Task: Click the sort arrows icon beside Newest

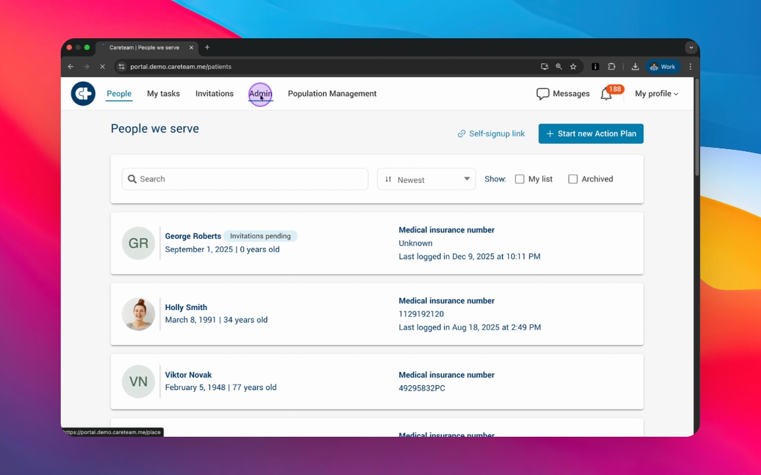Action: coord(388,179)
